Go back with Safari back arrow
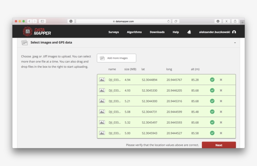 click(x=29, y=21)
